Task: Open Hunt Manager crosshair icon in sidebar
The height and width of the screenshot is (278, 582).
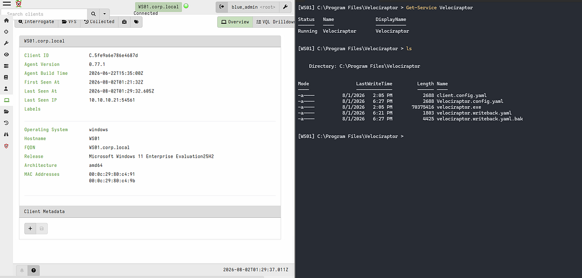Action: coord(6,32)
